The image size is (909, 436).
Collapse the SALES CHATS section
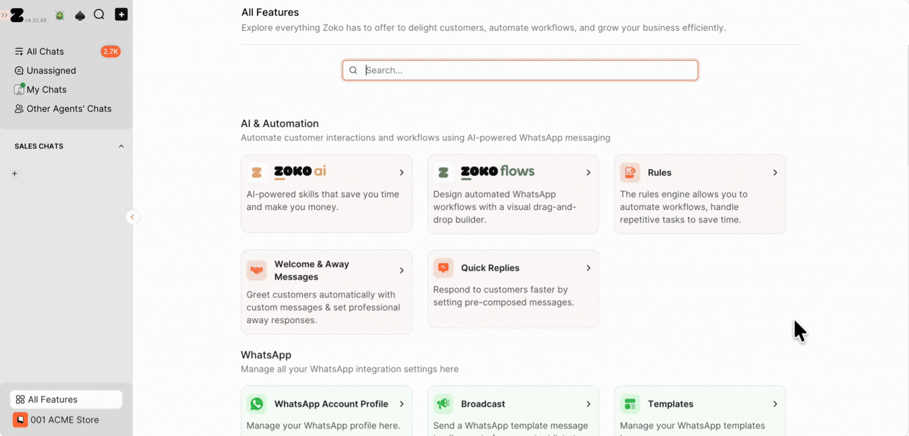pos(121,146)
